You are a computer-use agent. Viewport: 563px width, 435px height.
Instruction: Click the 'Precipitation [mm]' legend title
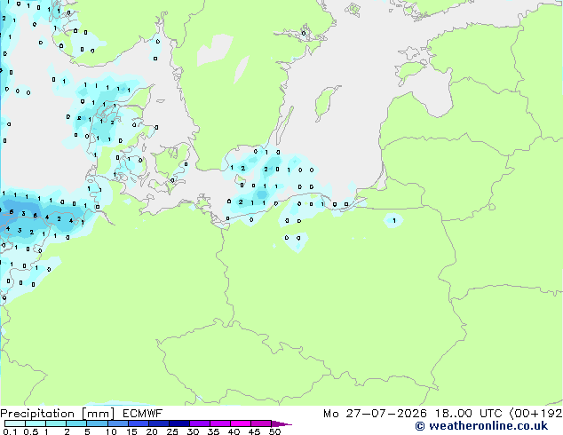coord(58,414)
